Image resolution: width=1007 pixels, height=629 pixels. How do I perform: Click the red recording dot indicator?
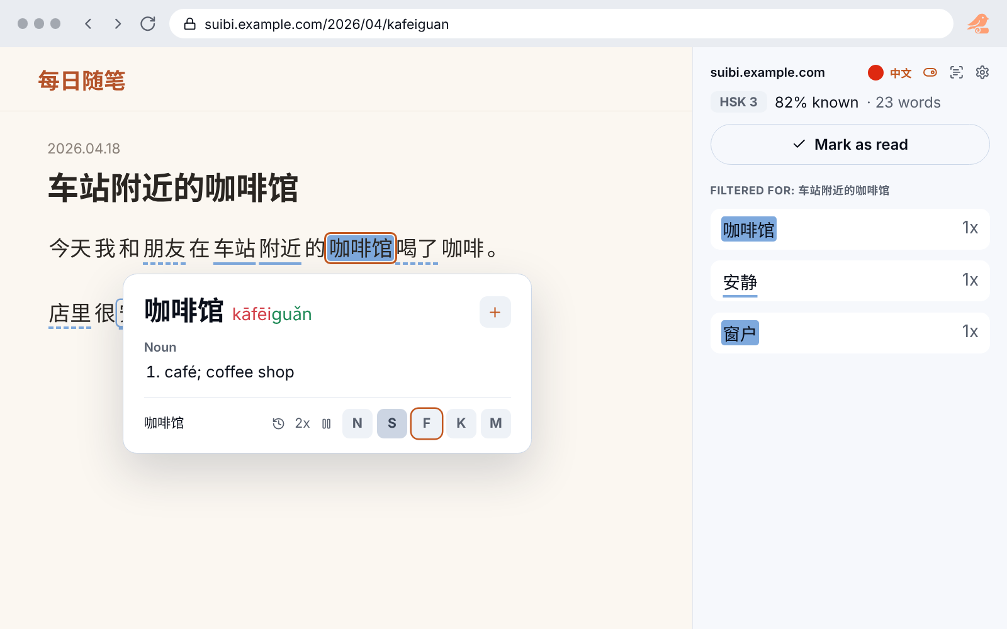click(x=875, y=72)
